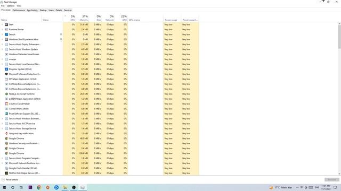
Task: Expand Service Host: AVCTP service group
Action: 2,124
